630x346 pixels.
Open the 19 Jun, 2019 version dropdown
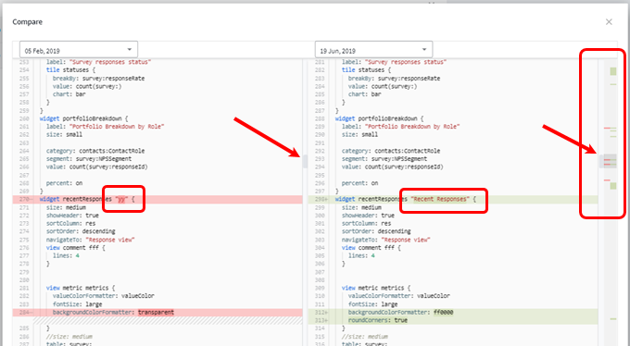pos(373,50)
